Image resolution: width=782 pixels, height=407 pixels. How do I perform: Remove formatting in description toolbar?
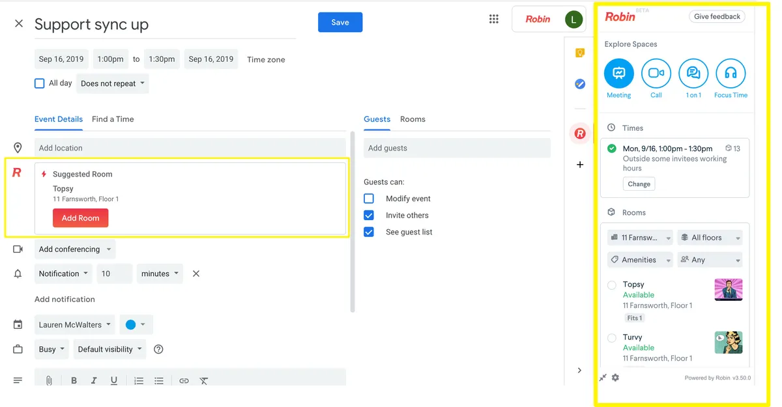tap(204, 381)
